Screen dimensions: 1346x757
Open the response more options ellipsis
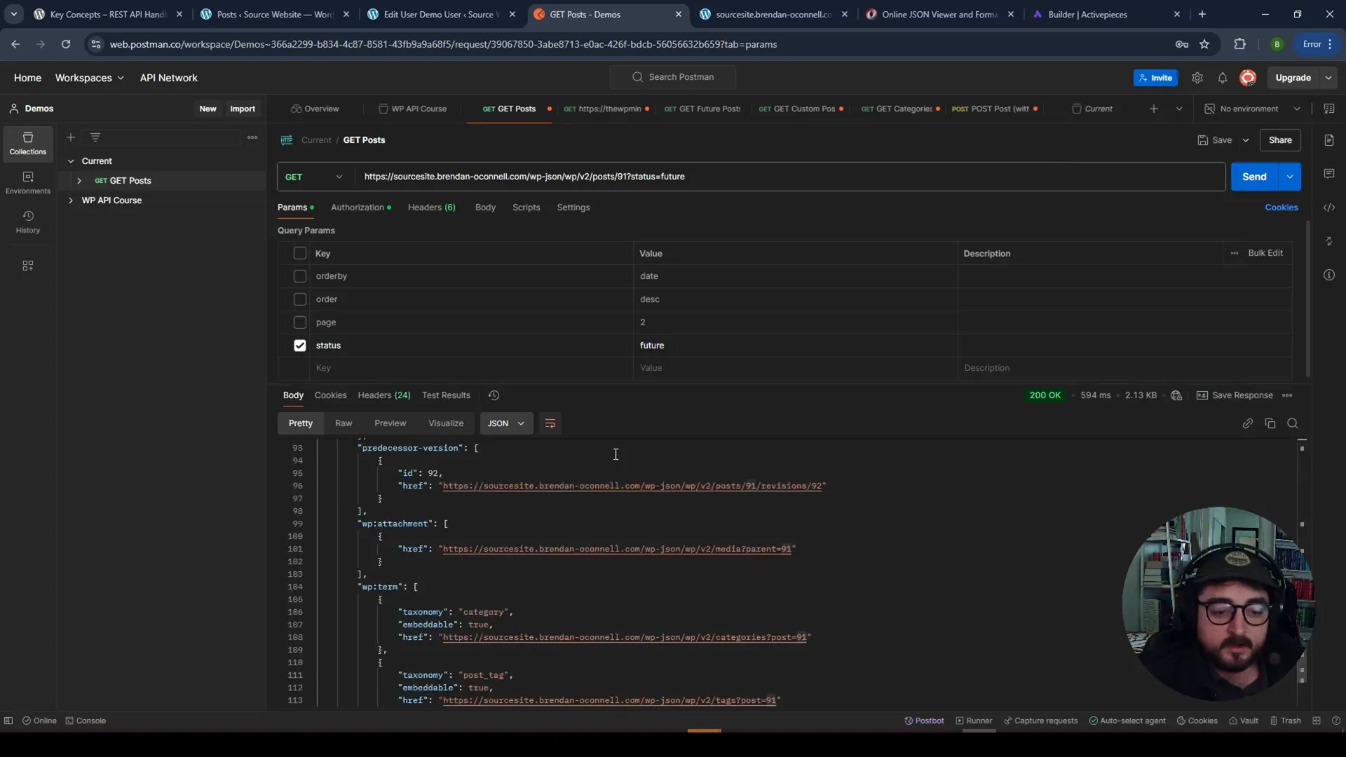pyautogui.click(x=1287, y=395)
